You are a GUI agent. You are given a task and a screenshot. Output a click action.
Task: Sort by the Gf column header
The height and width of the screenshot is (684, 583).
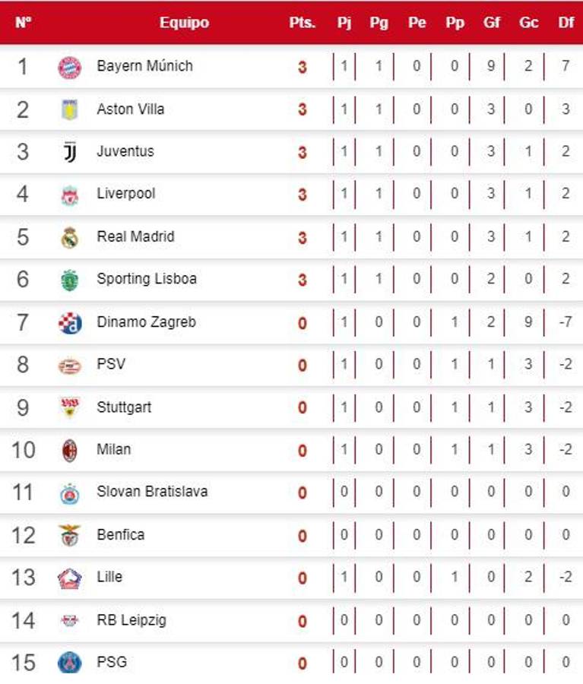tap(492, 23)
